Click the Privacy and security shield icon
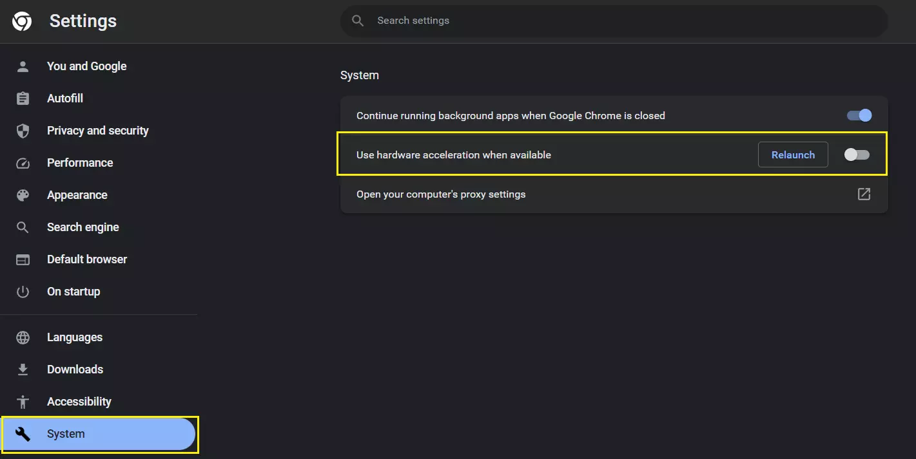This screenshot has width=916, height=459. (23, 130)
